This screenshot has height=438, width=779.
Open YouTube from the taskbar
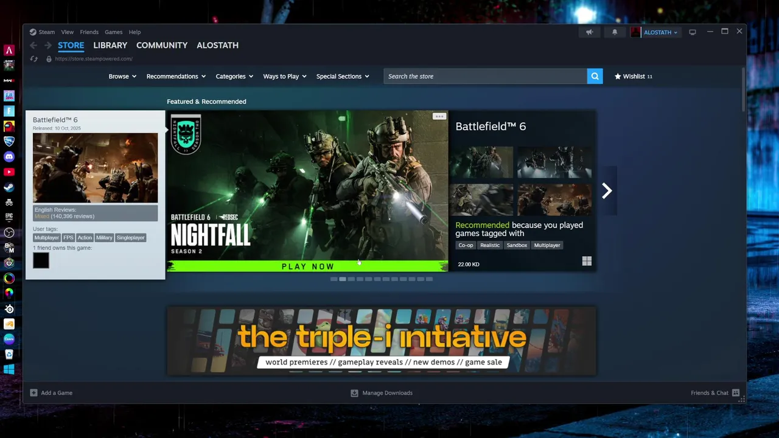(x=9, y=172)
